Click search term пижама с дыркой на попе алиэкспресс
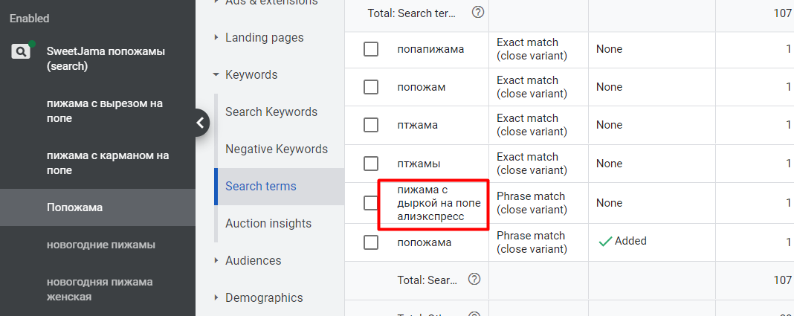 click(x=439, y=203)
